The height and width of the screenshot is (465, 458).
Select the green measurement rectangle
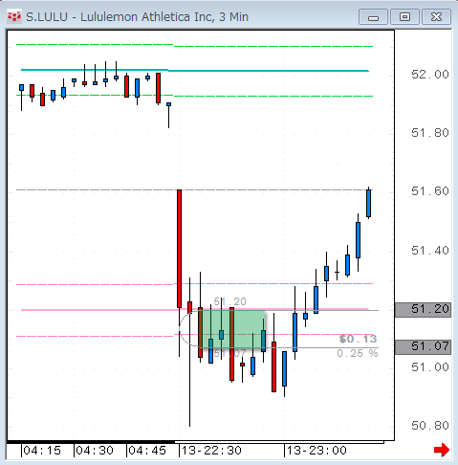coord(233,329)
